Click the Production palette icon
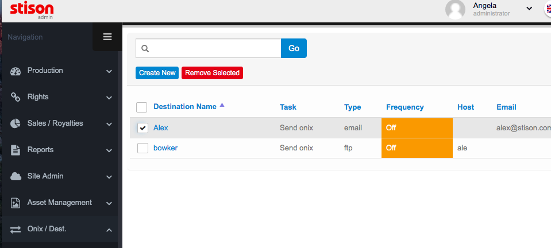Image resolution: width=551 pixels, height=248 pixels. pos(16,71)
